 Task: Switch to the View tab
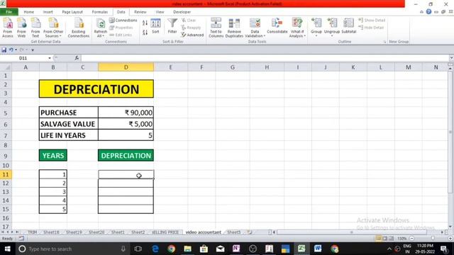tap(160, 12)
